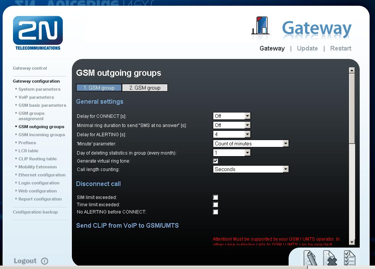Click the 2N Telecommunications logo

(x=38, y=33)
